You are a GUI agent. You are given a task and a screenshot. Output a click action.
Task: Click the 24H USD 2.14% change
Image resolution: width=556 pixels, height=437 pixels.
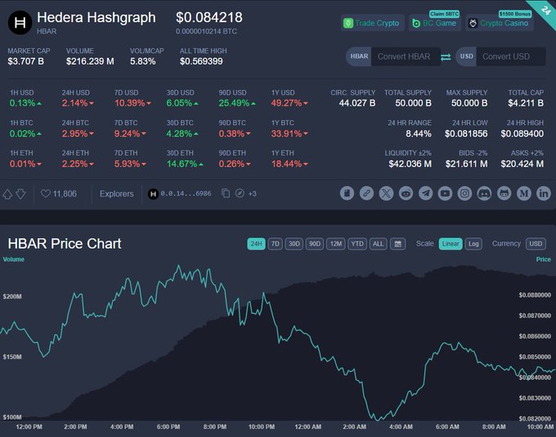(x=78, y=103)
